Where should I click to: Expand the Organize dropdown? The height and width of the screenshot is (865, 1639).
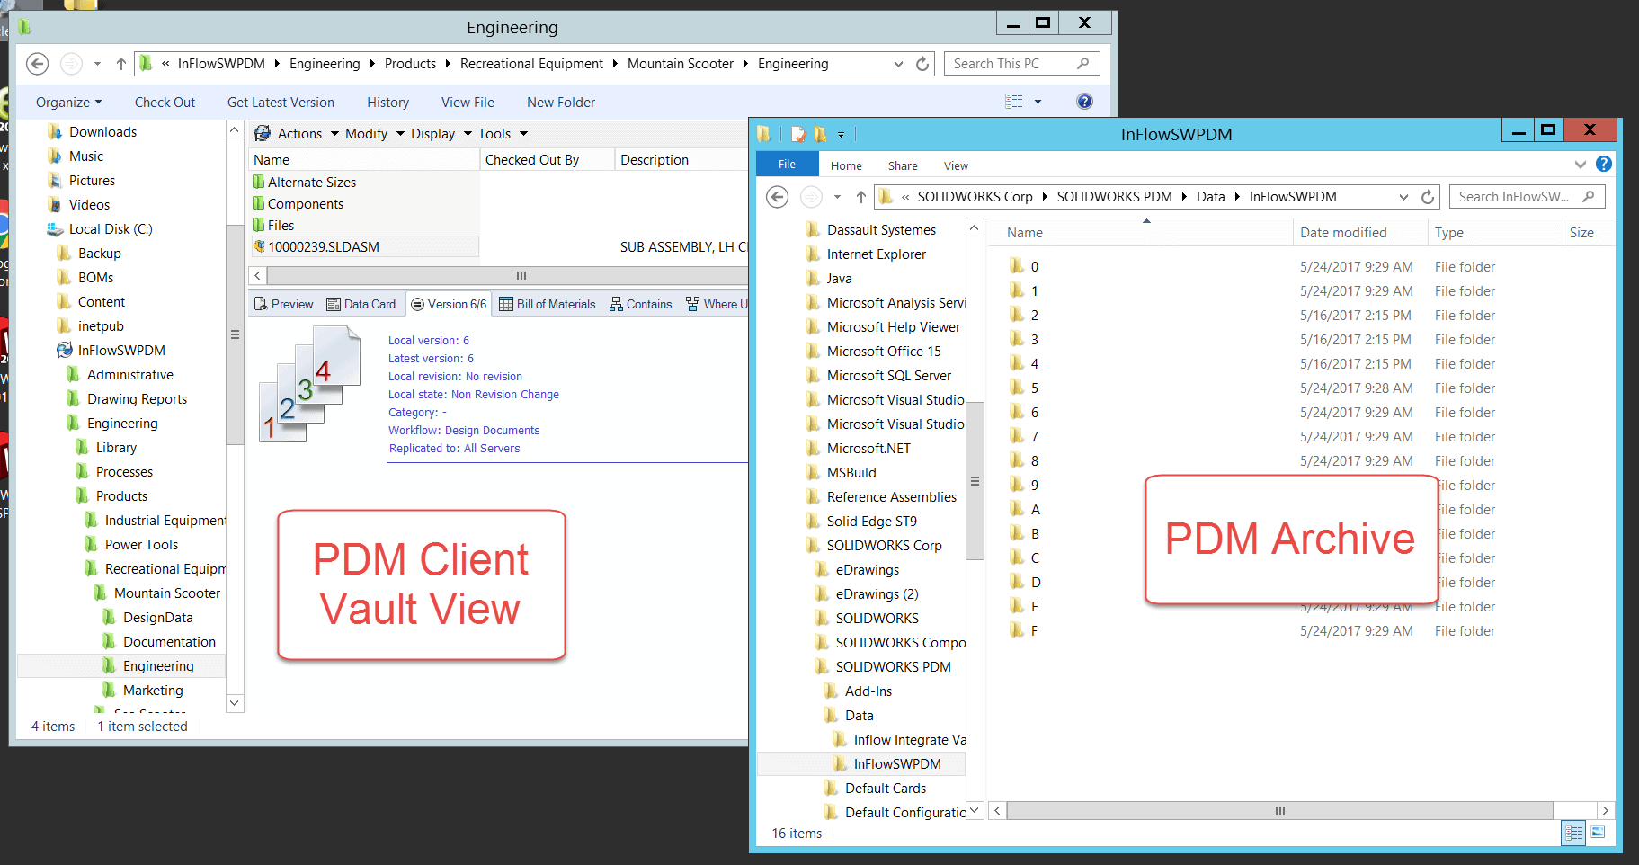(x=68, y=103)
